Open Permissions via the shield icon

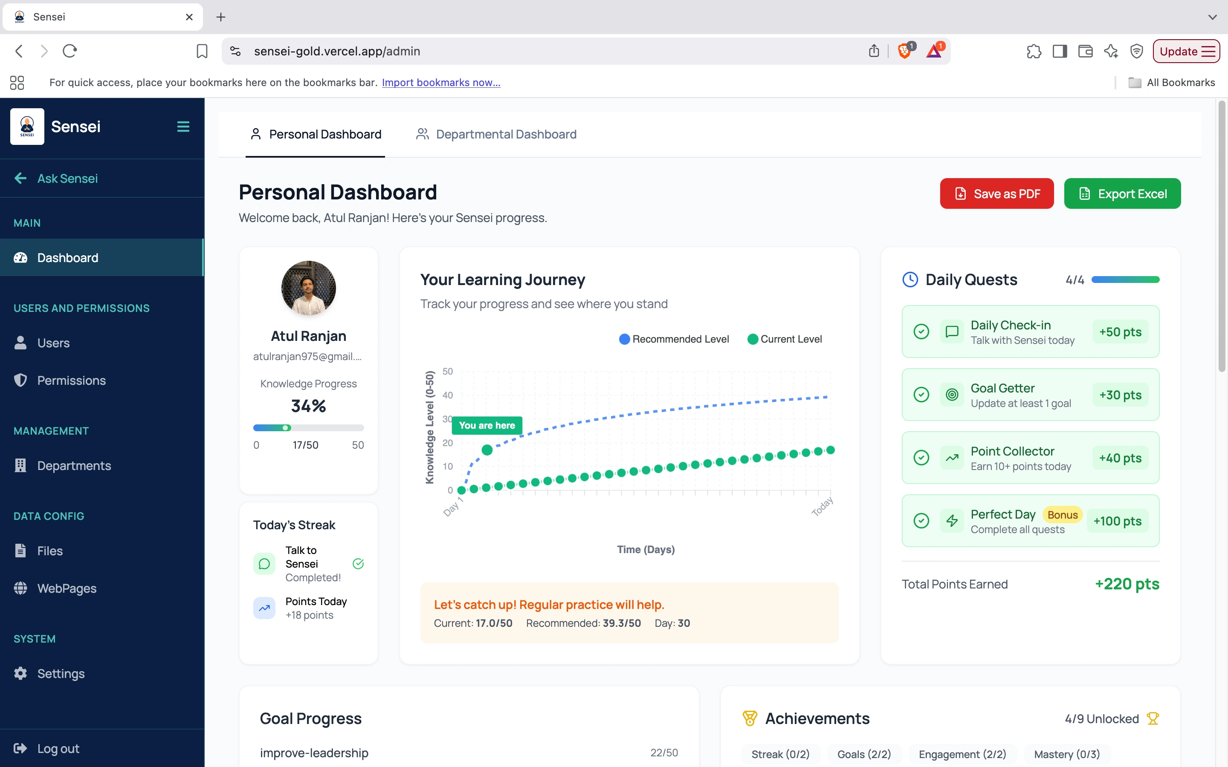coord(21,381)
